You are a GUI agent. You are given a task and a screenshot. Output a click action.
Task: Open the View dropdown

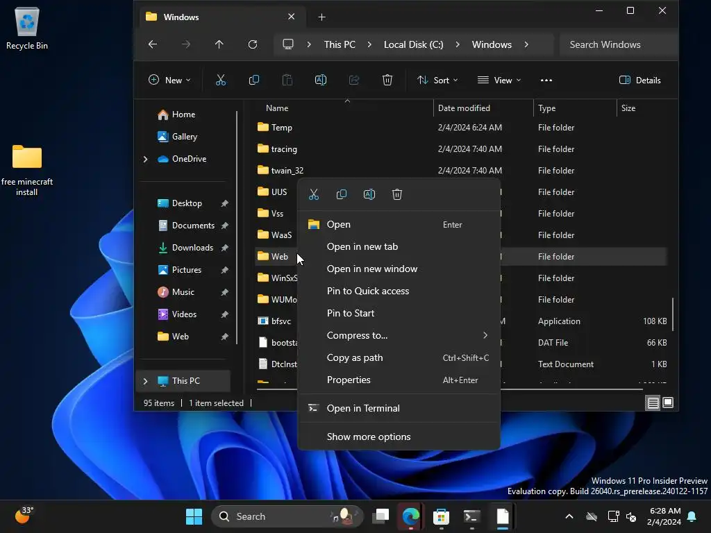tap(499, 81)
